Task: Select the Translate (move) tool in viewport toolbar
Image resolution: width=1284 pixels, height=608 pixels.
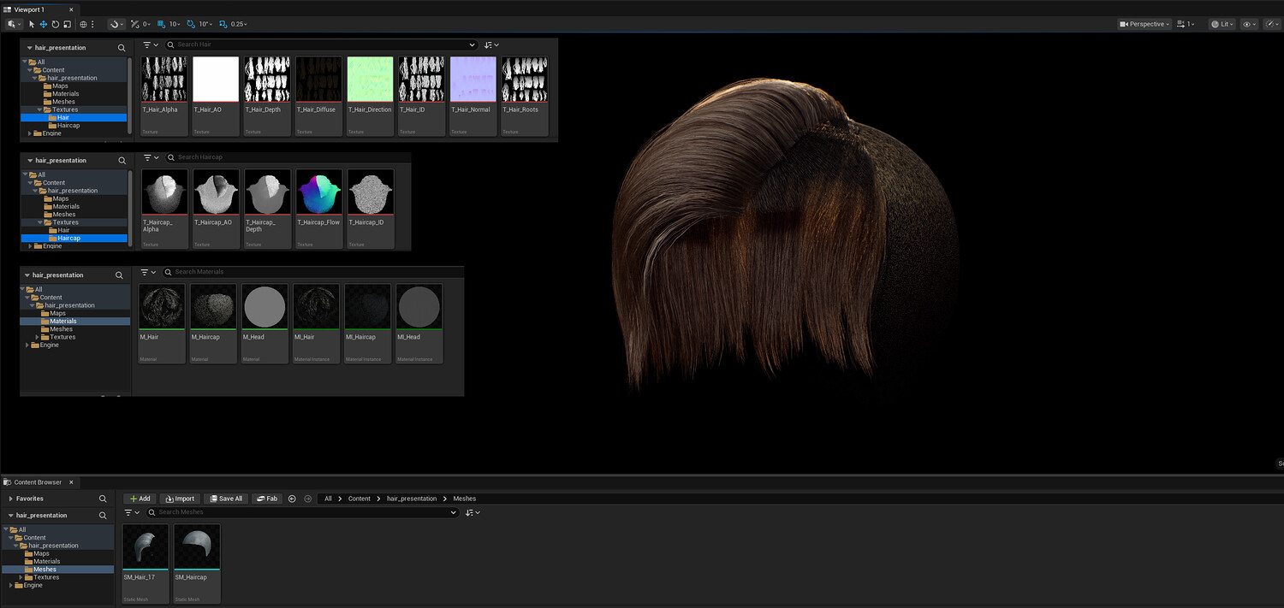Action: click(x=44, y=24)
